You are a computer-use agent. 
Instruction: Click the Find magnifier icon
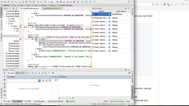pos(30,2)
